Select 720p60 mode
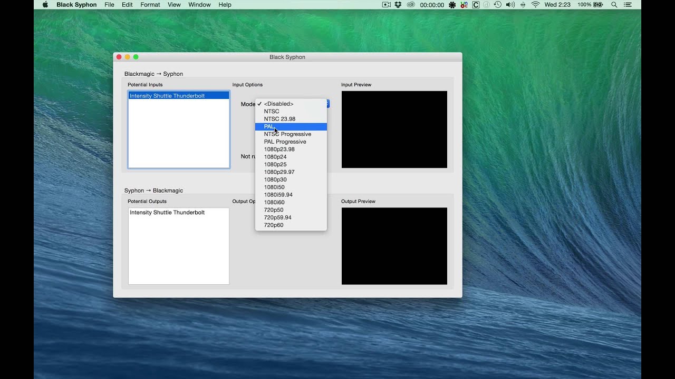The image size is (675, 379). [291, 225]
